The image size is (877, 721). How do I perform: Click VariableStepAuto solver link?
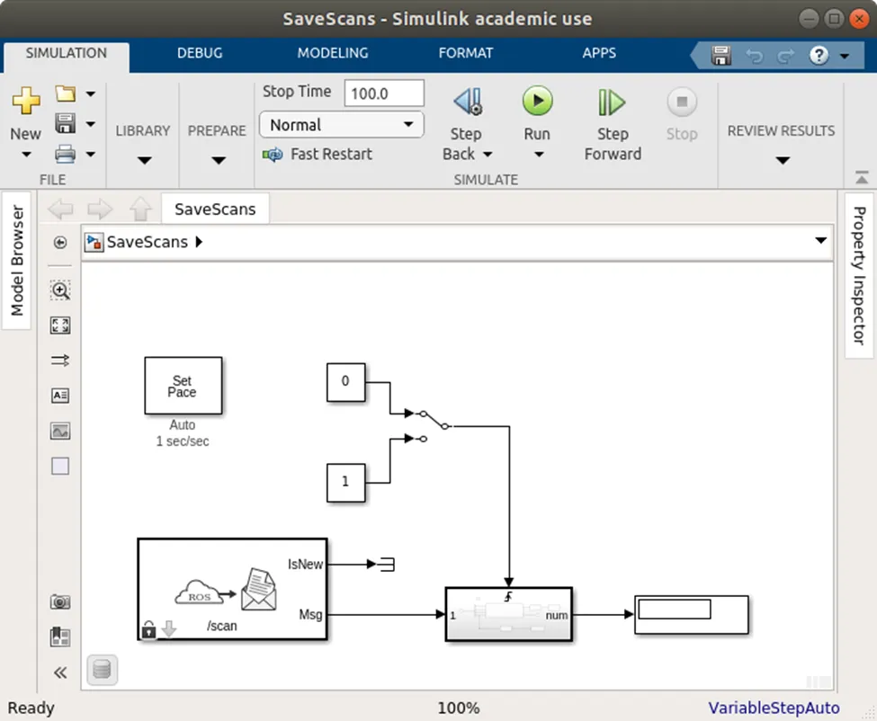tap(774, 708)
